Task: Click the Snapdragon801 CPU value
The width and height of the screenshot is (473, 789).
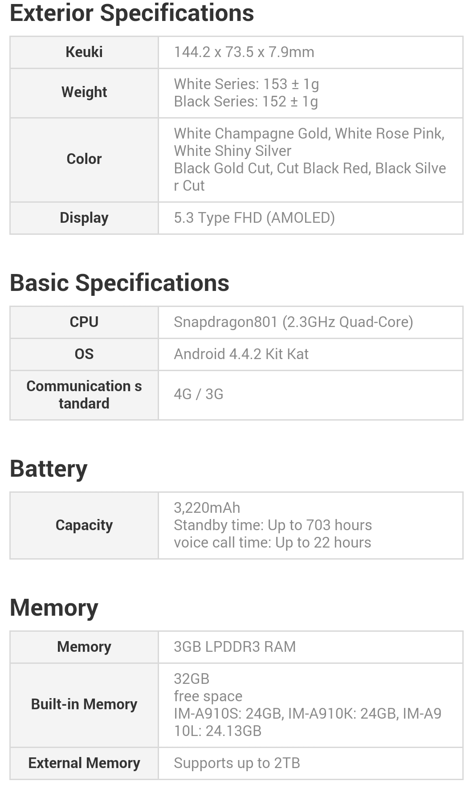Action: pos(293,322)
